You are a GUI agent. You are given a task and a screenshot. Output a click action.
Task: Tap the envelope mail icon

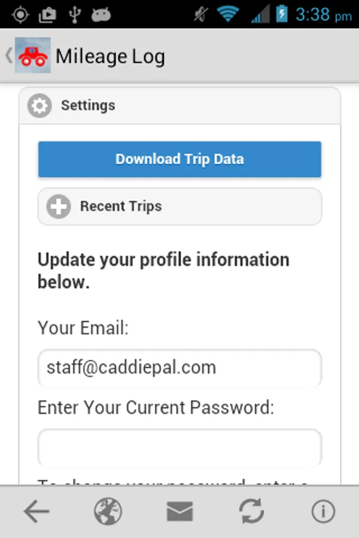[180, 512]
